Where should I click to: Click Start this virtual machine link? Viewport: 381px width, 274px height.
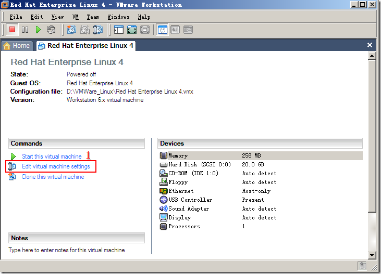click(52, 156)
